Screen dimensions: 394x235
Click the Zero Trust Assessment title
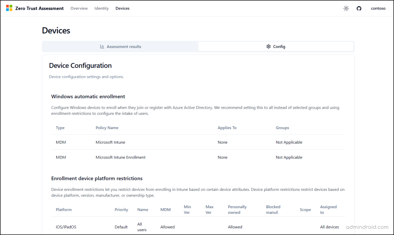tap(39, 8)
